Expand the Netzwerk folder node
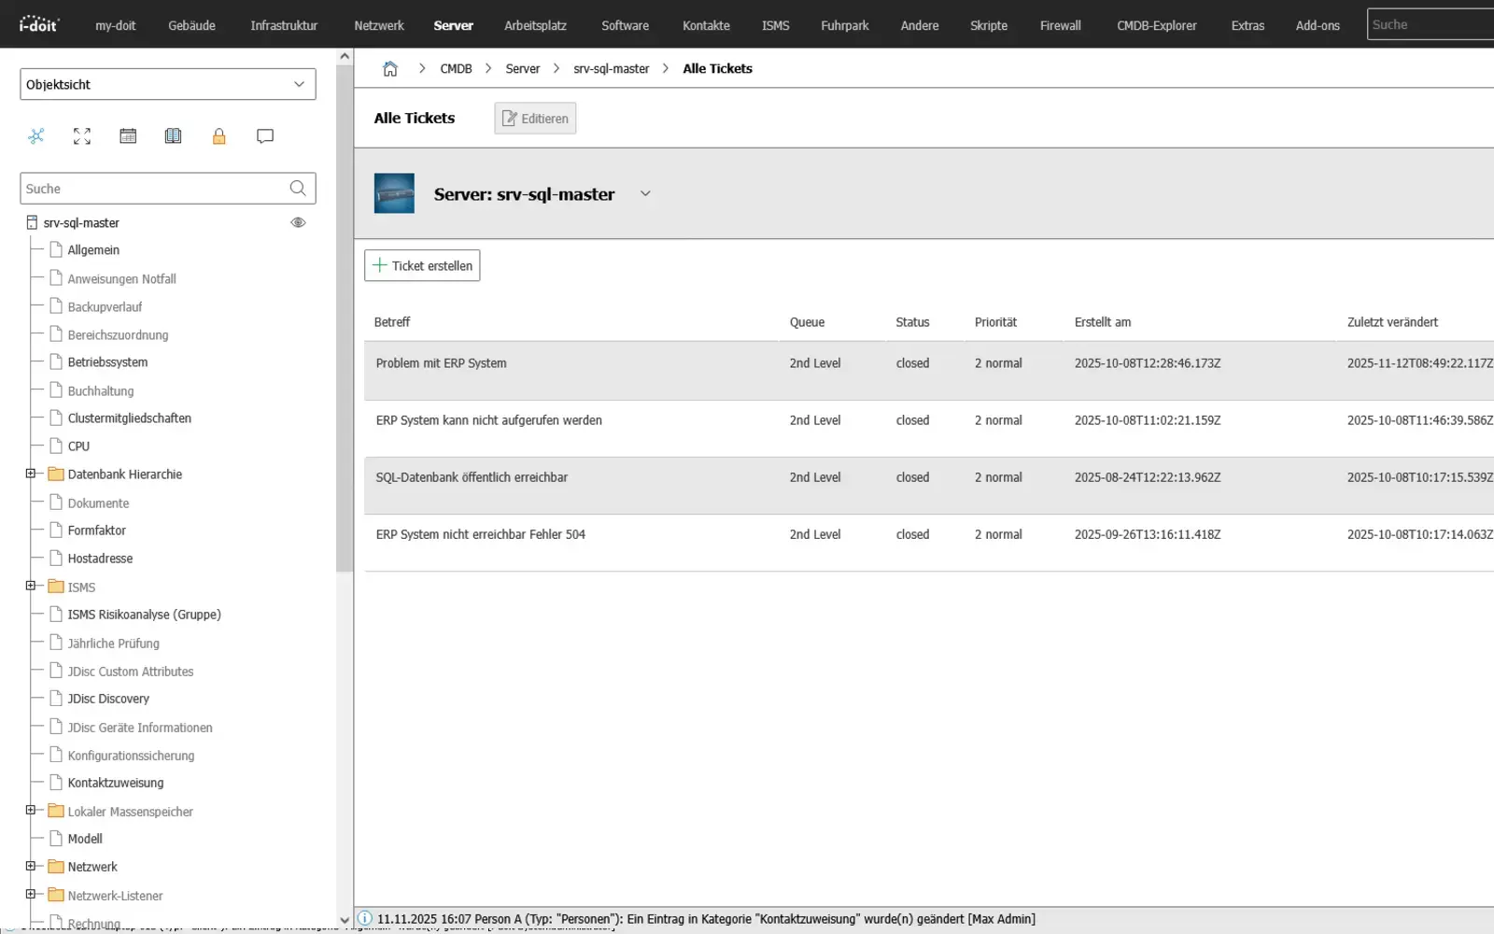 pos(29,867)
